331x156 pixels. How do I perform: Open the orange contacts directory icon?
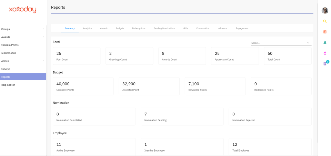point(325,32)
